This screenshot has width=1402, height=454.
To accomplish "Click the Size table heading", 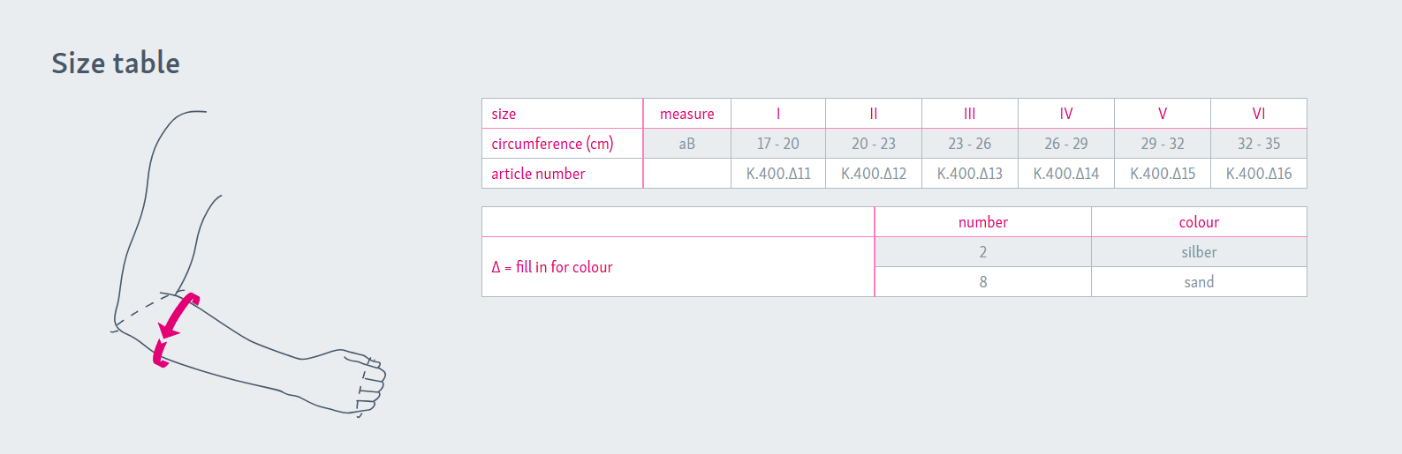I will (x=116, y=63).
